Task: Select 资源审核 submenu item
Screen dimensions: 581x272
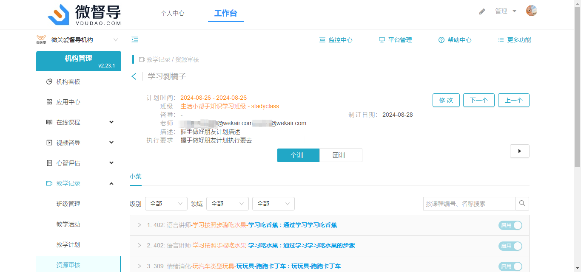Action: 79,265
